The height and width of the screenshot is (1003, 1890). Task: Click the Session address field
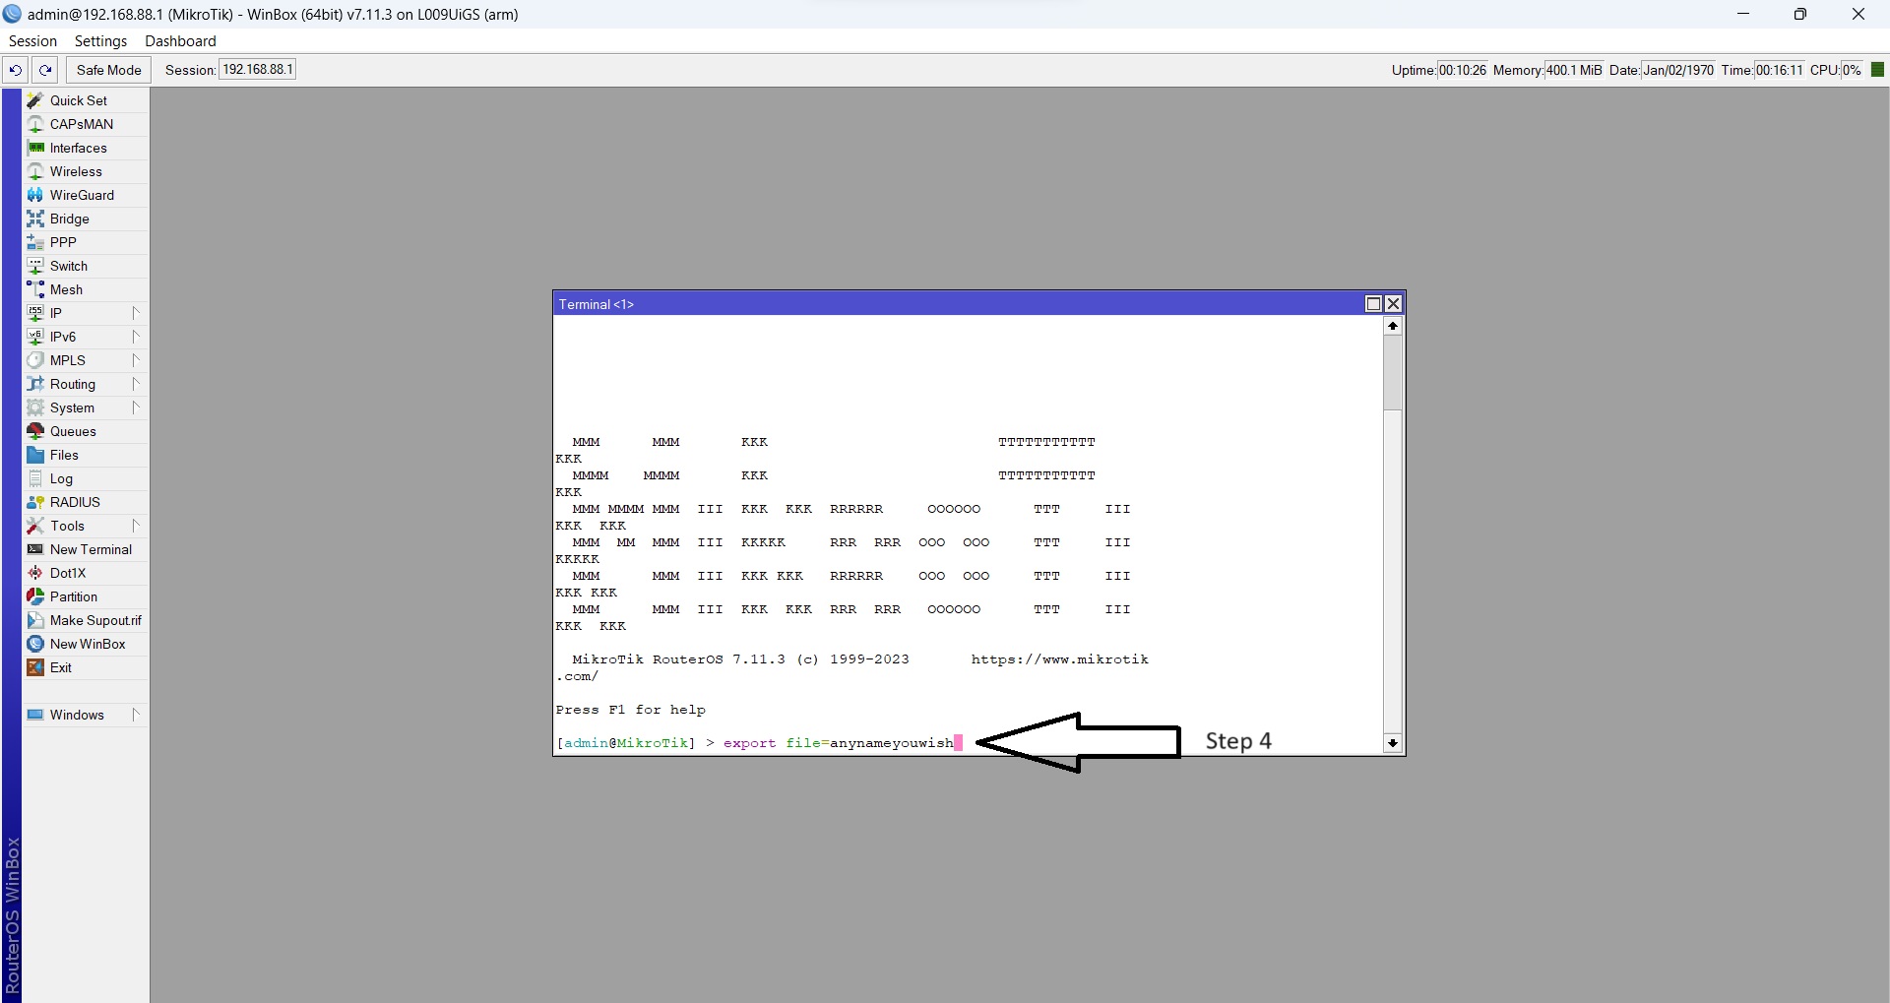point(257,70)
